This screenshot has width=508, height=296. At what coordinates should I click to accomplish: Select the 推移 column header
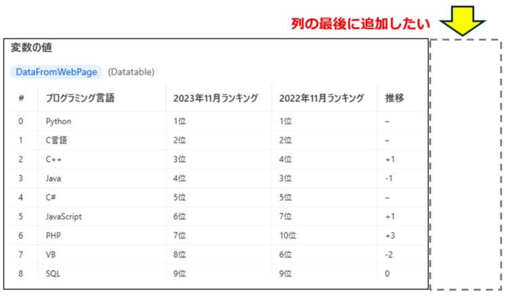[394, 98]
